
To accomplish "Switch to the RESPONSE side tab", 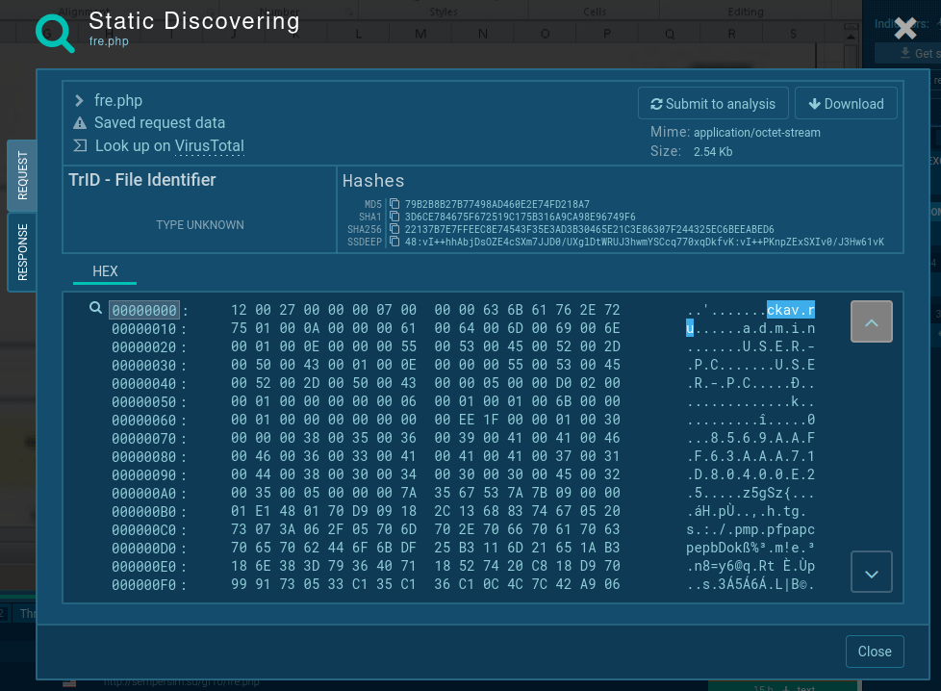I will pyautogui.click(x=22, y=251).
